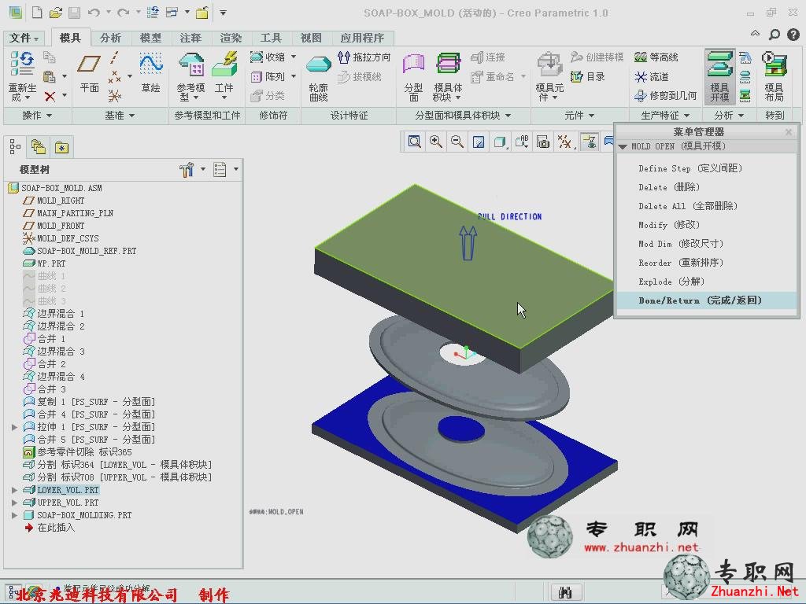Image resolution: width=806 pixels, height=604 pixels.
Task: Click the Open file icon in quick toolbar
Action: (56, 13)
